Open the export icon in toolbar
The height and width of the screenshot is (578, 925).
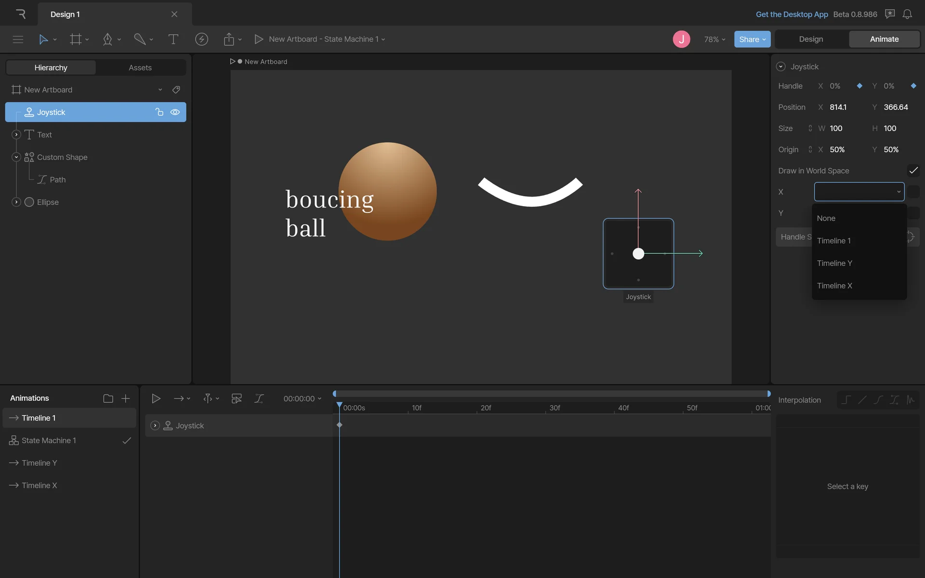click(x=229, y=39)
